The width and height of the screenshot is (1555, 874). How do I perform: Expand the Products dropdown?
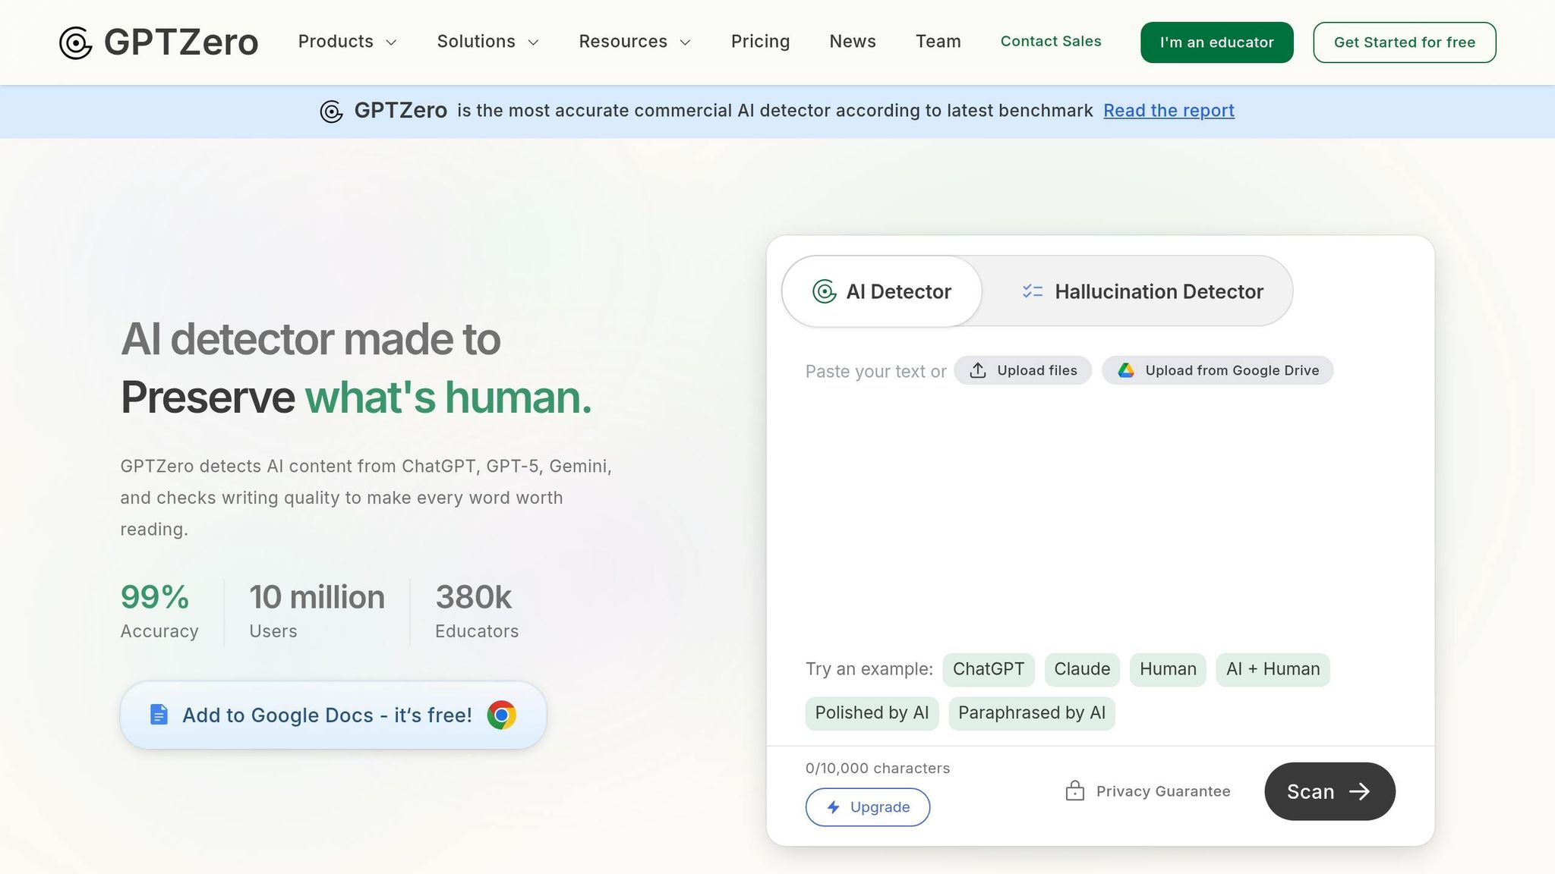coord(346,42)
